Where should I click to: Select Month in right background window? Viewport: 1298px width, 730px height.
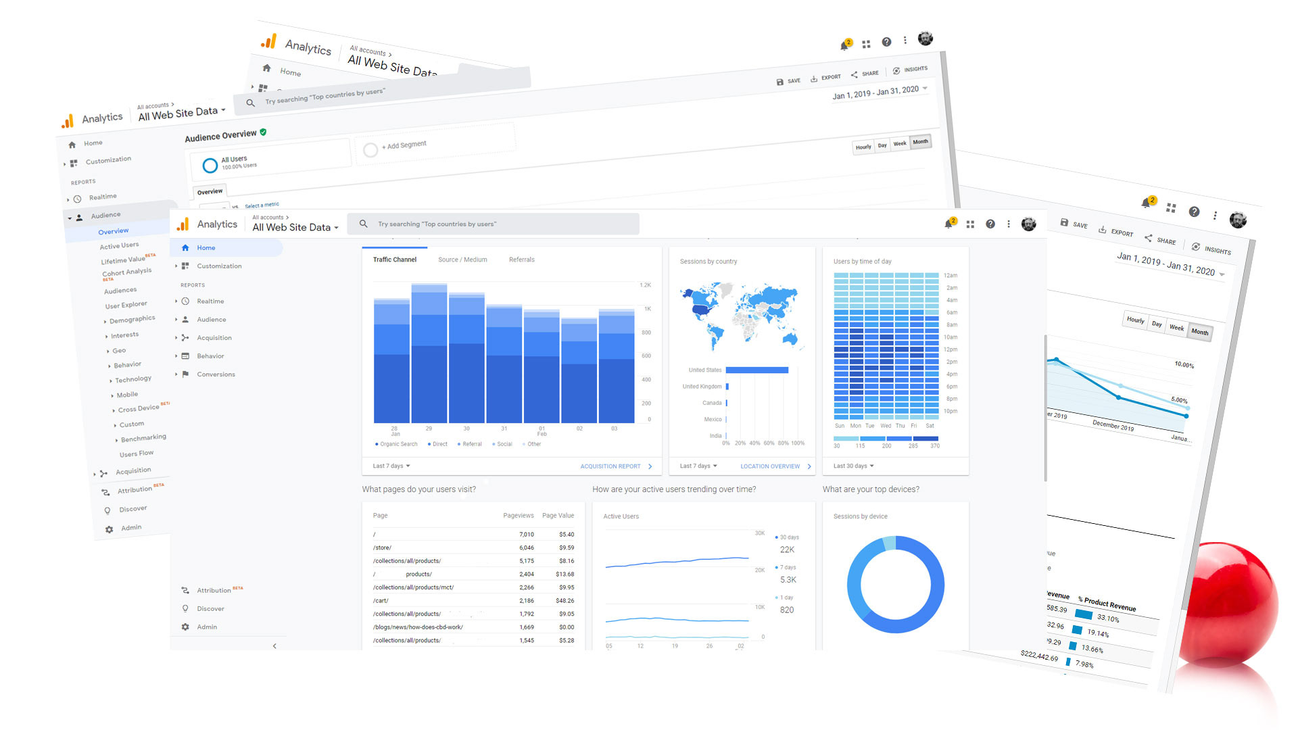(1200, 332)
